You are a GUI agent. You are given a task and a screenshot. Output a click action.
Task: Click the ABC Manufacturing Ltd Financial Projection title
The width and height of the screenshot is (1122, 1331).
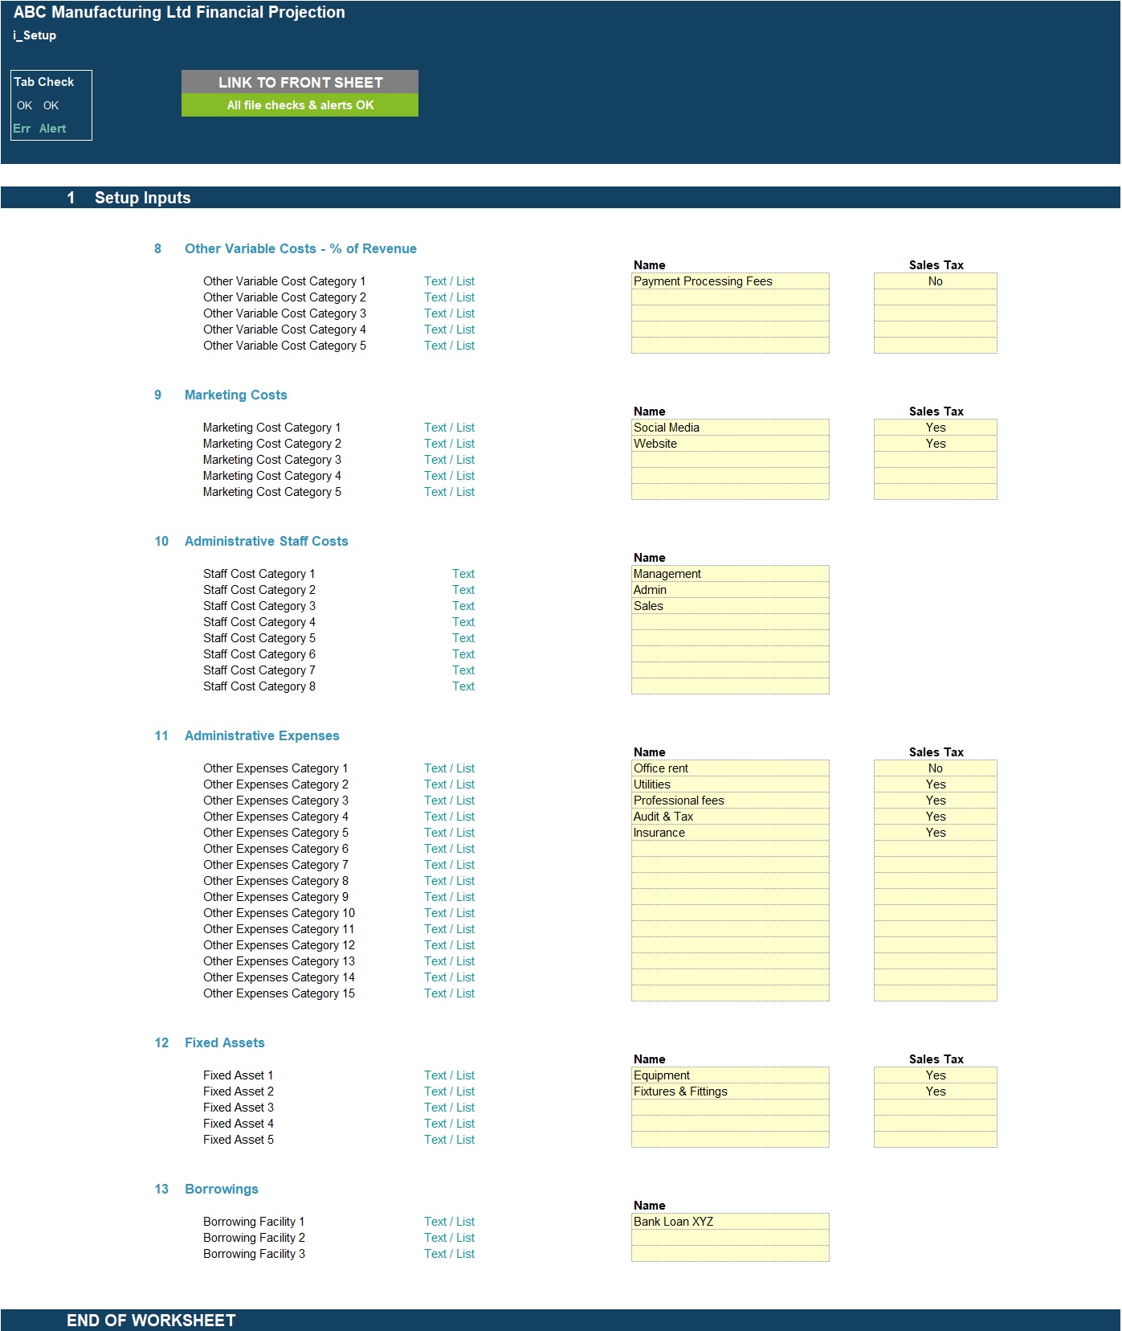point(179,12)
